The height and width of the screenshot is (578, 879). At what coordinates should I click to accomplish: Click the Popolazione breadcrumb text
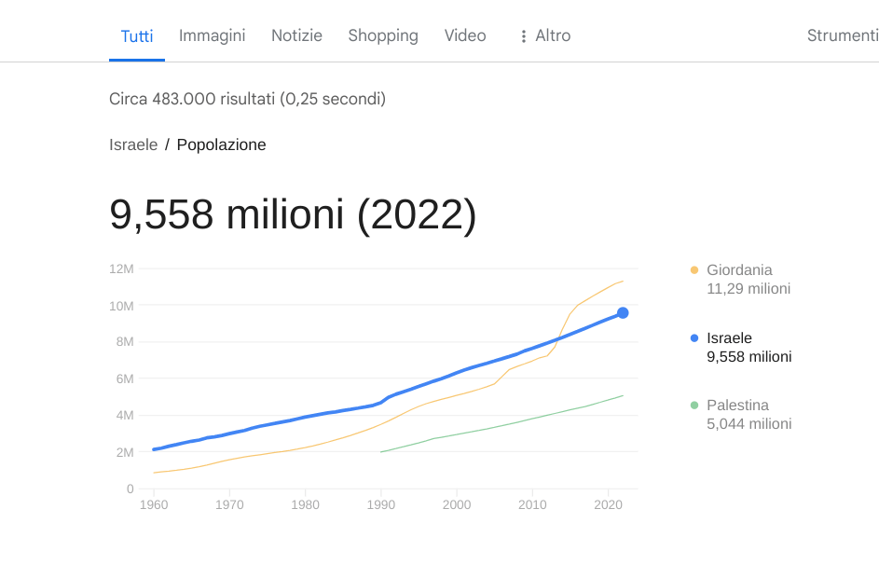pos(221,144)
